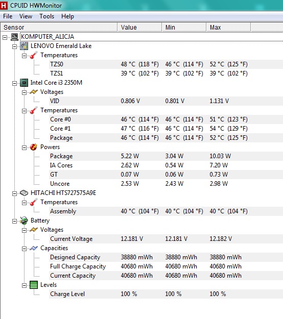Select the Full Charge Capacity row

pos(166,266)
